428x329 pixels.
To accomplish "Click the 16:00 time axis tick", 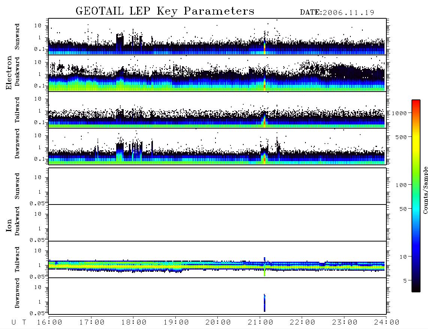I will (x=49, y=323).
